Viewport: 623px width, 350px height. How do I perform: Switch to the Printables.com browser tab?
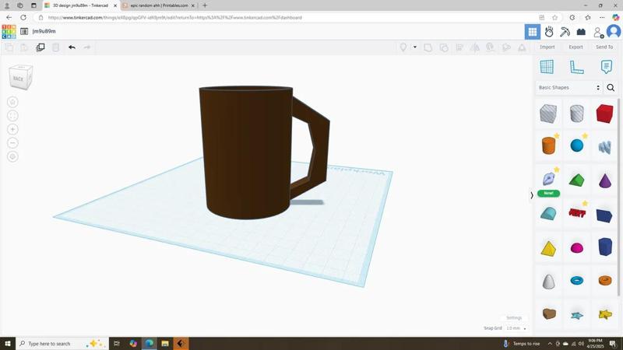(x=158, y=5)
